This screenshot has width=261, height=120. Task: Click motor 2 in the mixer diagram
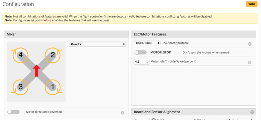[53, 55]
